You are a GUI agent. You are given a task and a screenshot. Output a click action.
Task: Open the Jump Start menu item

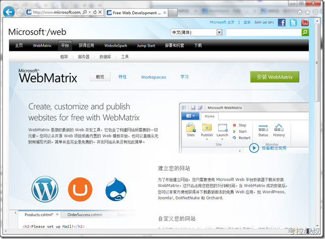[x=146, y=45]
